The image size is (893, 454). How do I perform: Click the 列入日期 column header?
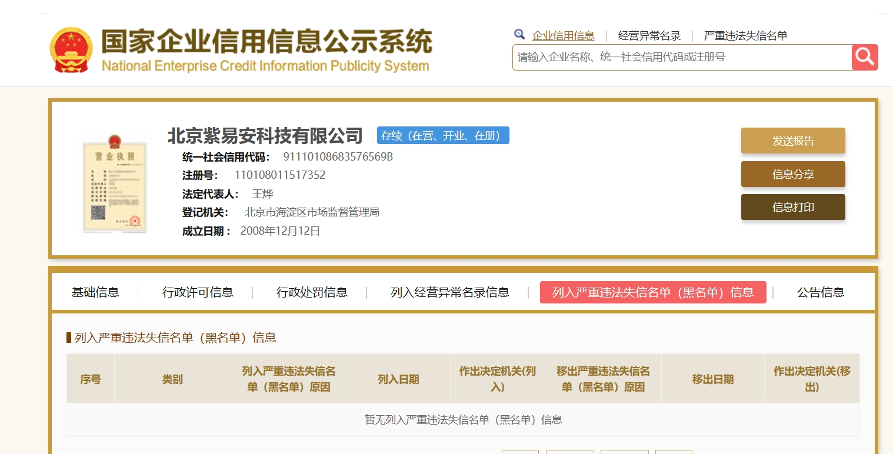click(x=398, y=379)
